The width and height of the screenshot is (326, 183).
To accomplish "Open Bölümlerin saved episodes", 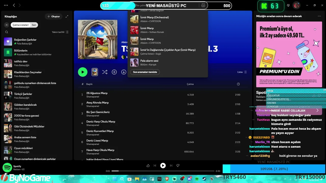I will pos(37,52).
